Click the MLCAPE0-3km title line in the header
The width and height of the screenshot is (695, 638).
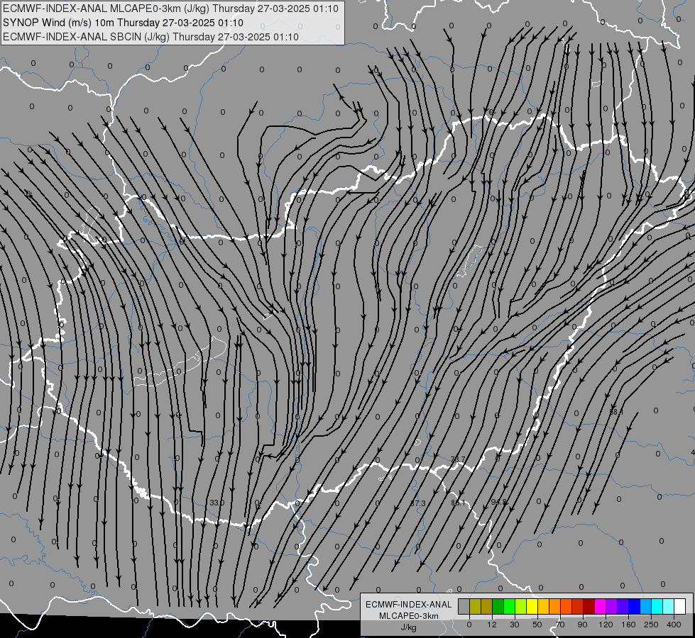tap(170, 9)
